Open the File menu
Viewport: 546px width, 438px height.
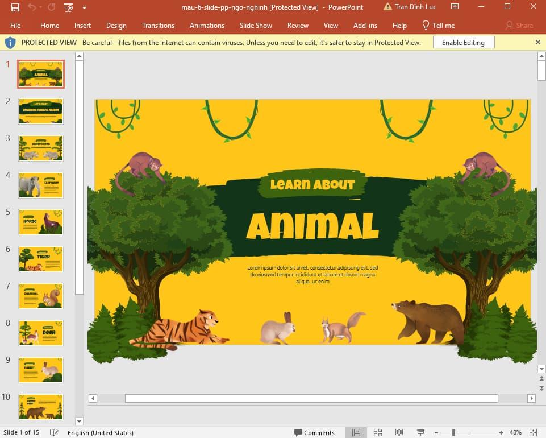(x=15, y=25)
